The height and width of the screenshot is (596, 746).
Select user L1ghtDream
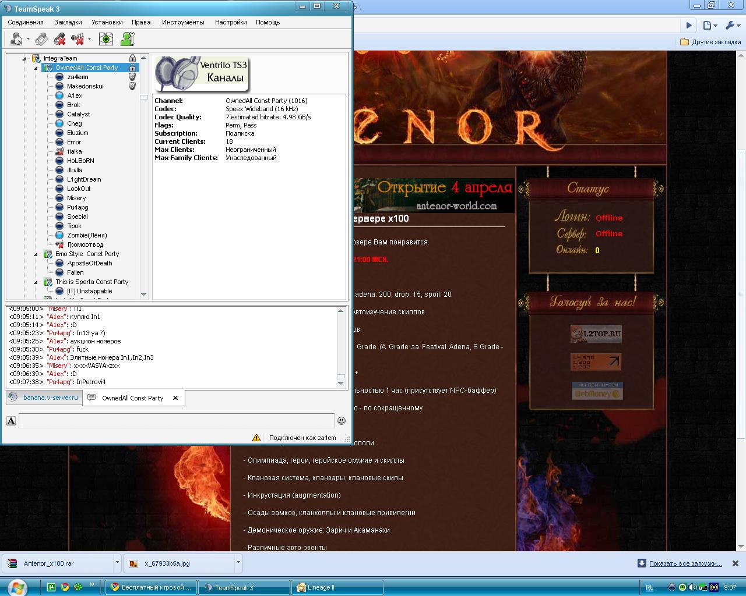[x=84, y=179]
